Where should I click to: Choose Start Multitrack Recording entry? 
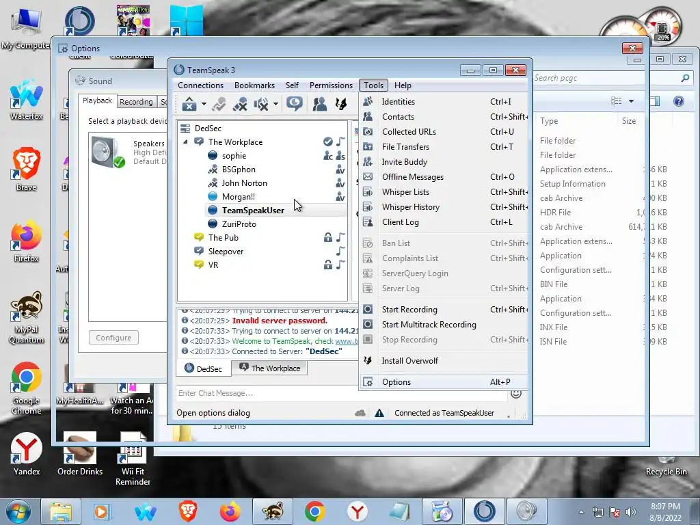444,325
